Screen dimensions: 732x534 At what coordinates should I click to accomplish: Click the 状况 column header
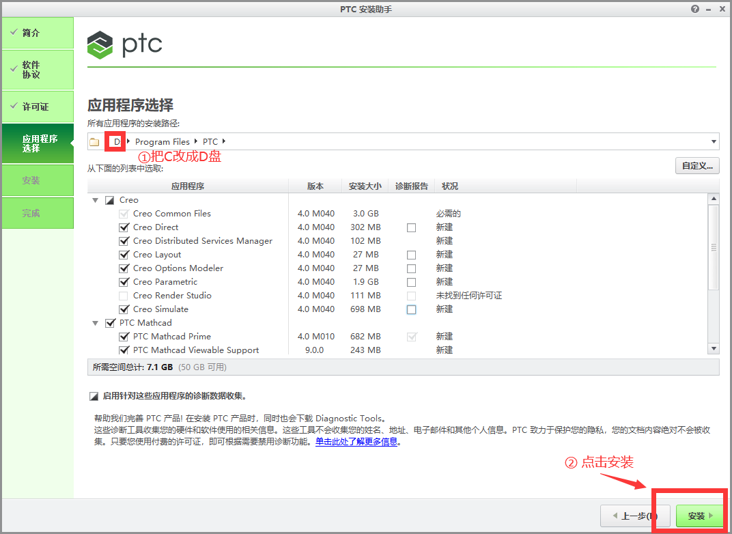pyautogui.click(x=505, y=186)
